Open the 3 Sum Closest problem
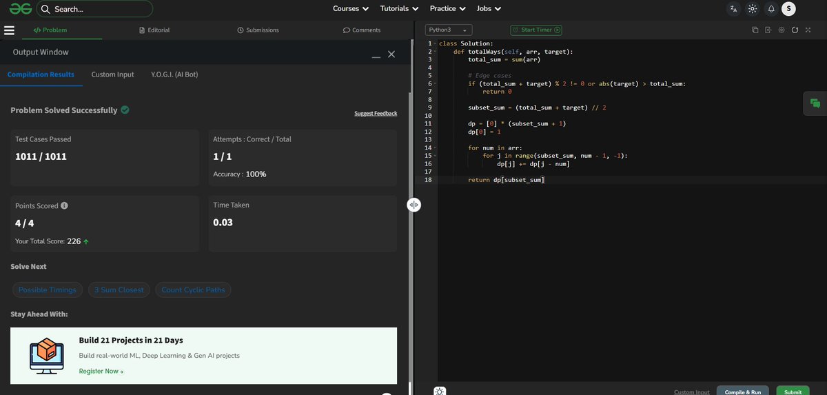The width and height of the screenshot is (827, 395). pos(119,290)
